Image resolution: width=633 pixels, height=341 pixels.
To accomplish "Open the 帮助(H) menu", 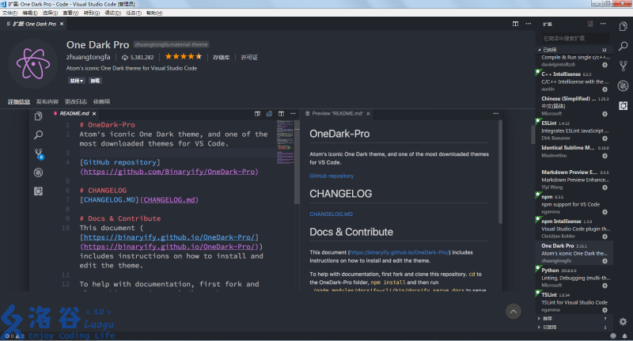I will tap(154, 13).
